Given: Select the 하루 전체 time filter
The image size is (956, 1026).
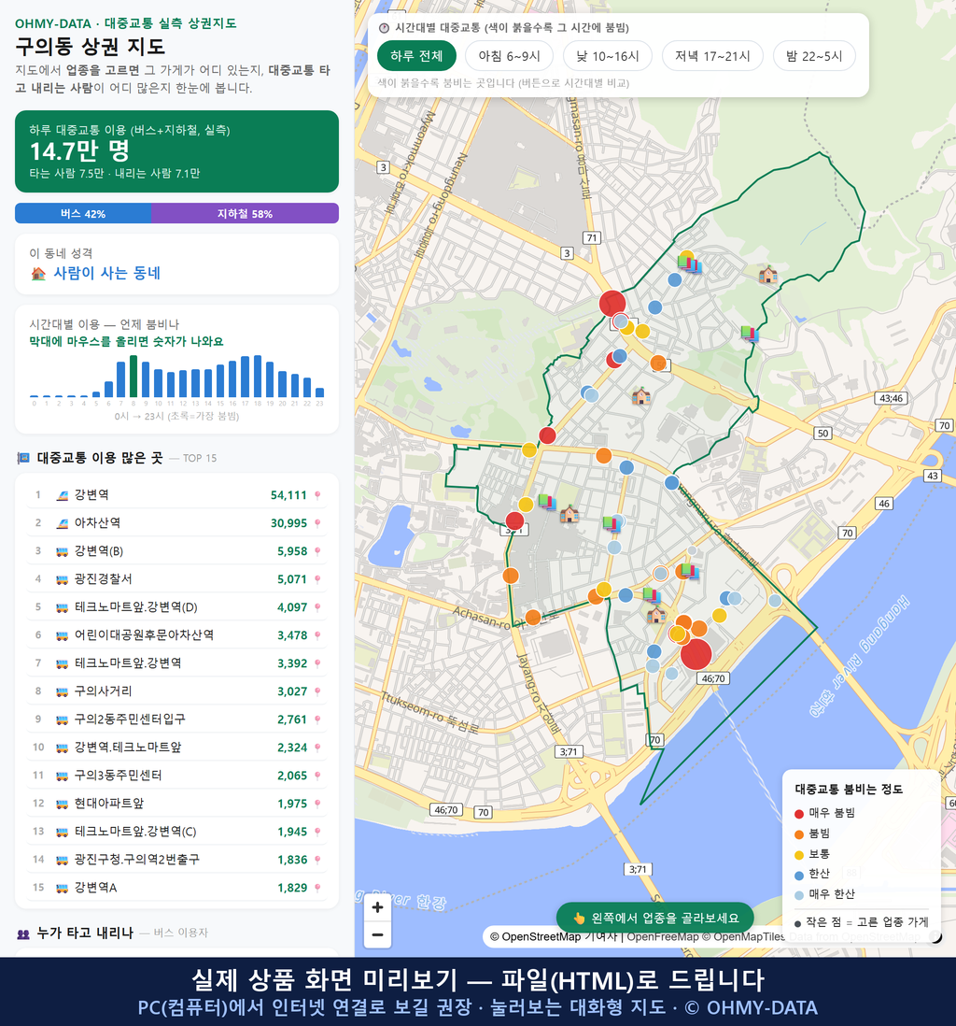Looking at the screenshot, I should tap(416, 56).
